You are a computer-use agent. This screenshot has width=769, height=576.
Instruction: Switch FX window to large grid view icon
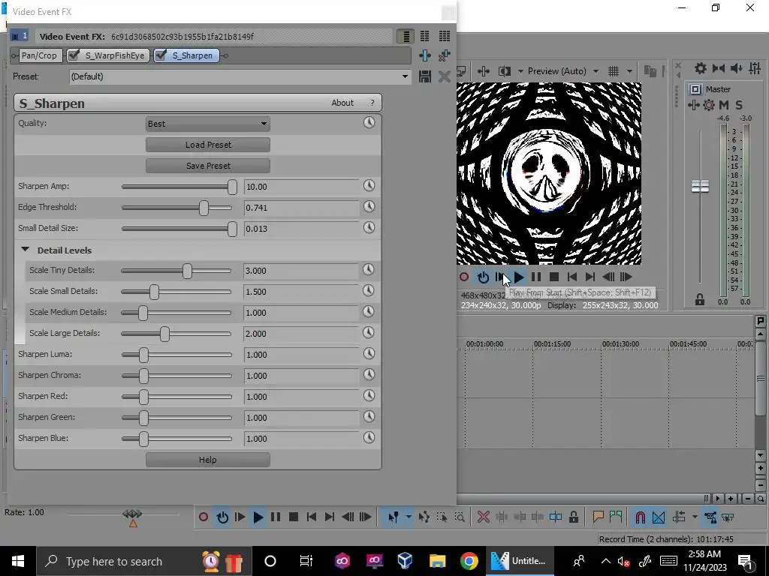coord(445,36)
